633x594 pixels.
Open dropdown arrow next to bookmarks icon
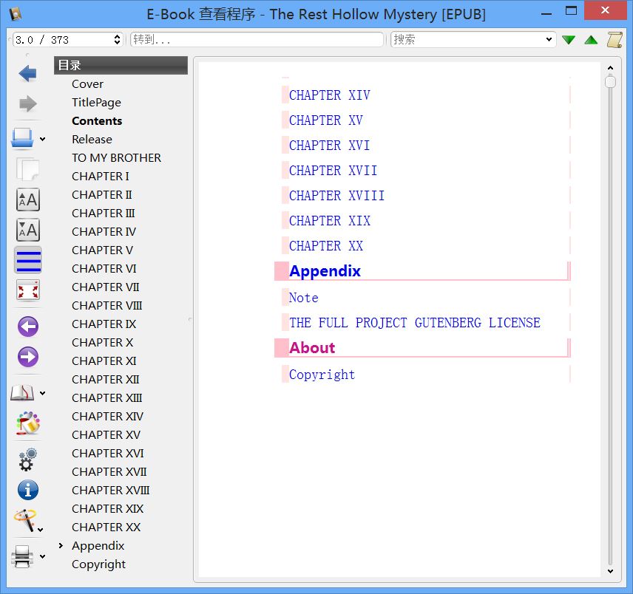pos(42,393)
